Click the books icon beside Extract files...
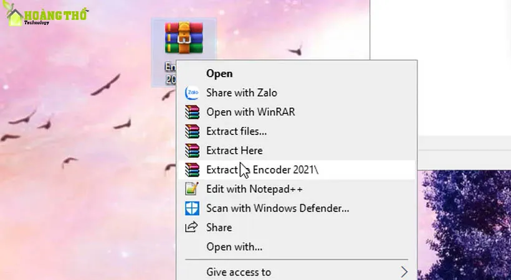The image size is (511, 280). pos(193,131)
